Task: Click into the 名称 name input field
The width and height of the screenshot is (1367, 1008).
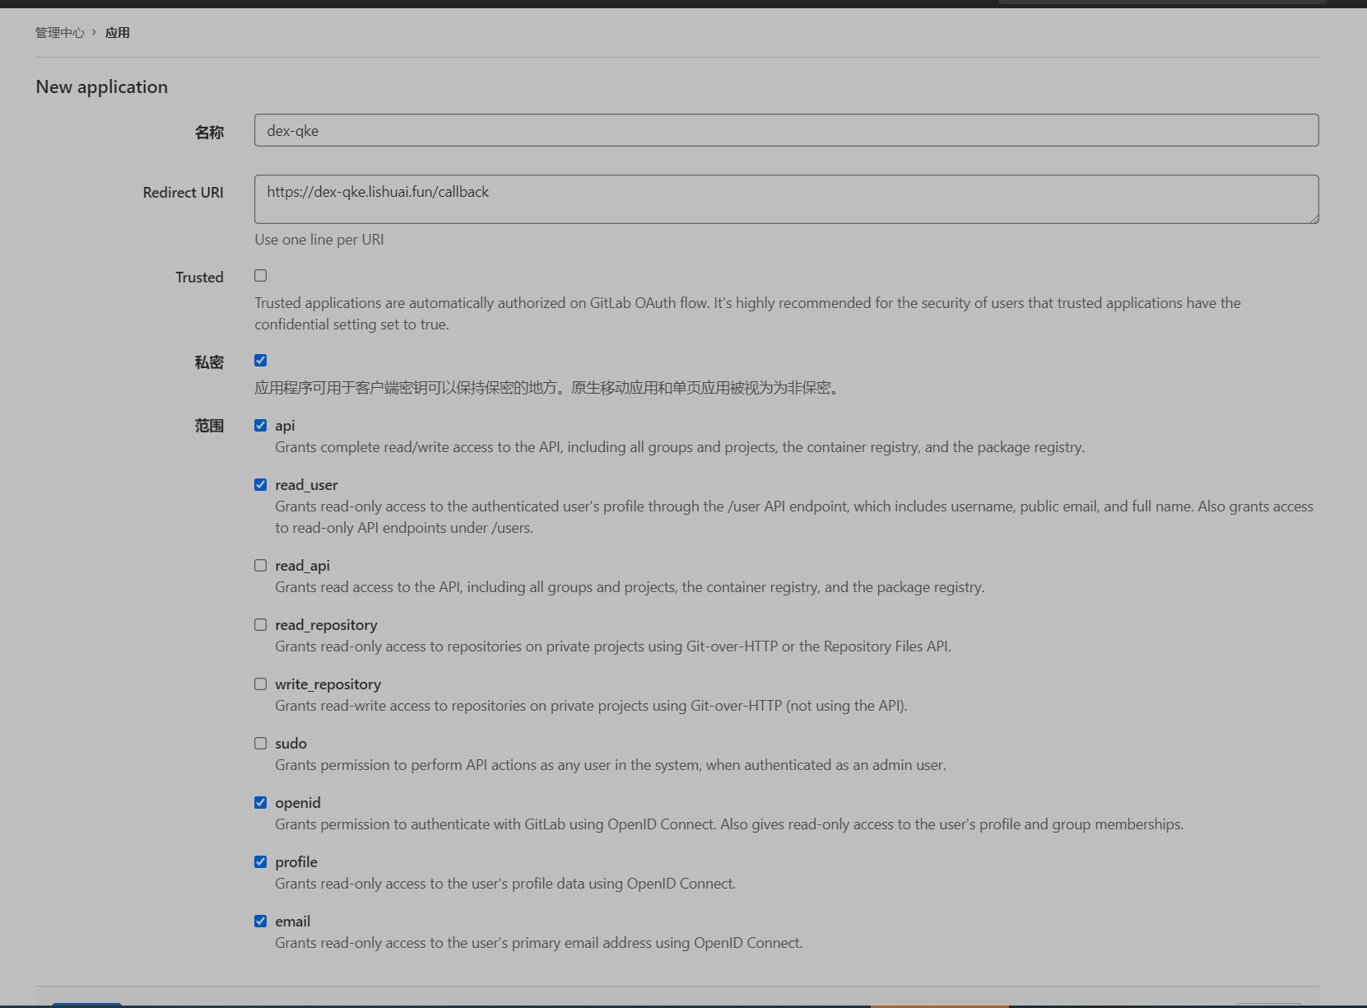Action: point(786,130)
